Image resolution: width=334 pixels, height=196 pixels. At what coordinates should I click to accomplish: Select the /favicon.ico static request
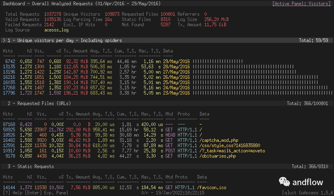point(211,187)
